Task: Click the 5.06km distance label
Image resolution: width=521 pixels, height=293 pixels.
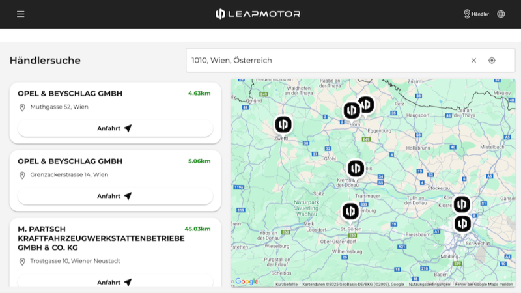Action: [199, 161]
